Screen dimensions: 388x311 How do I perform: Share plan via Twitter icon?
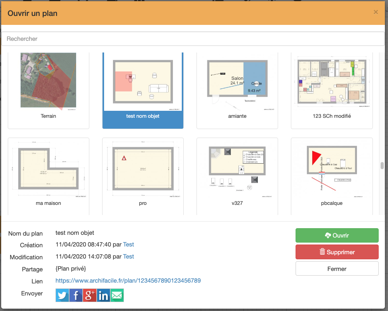point(62,295)
